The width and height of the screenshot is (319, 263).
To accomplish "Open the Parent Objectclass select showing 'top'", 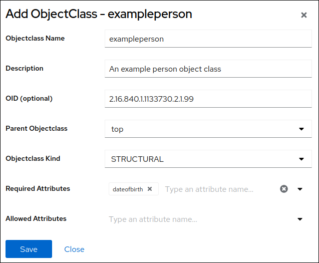I will coord(200,129).
